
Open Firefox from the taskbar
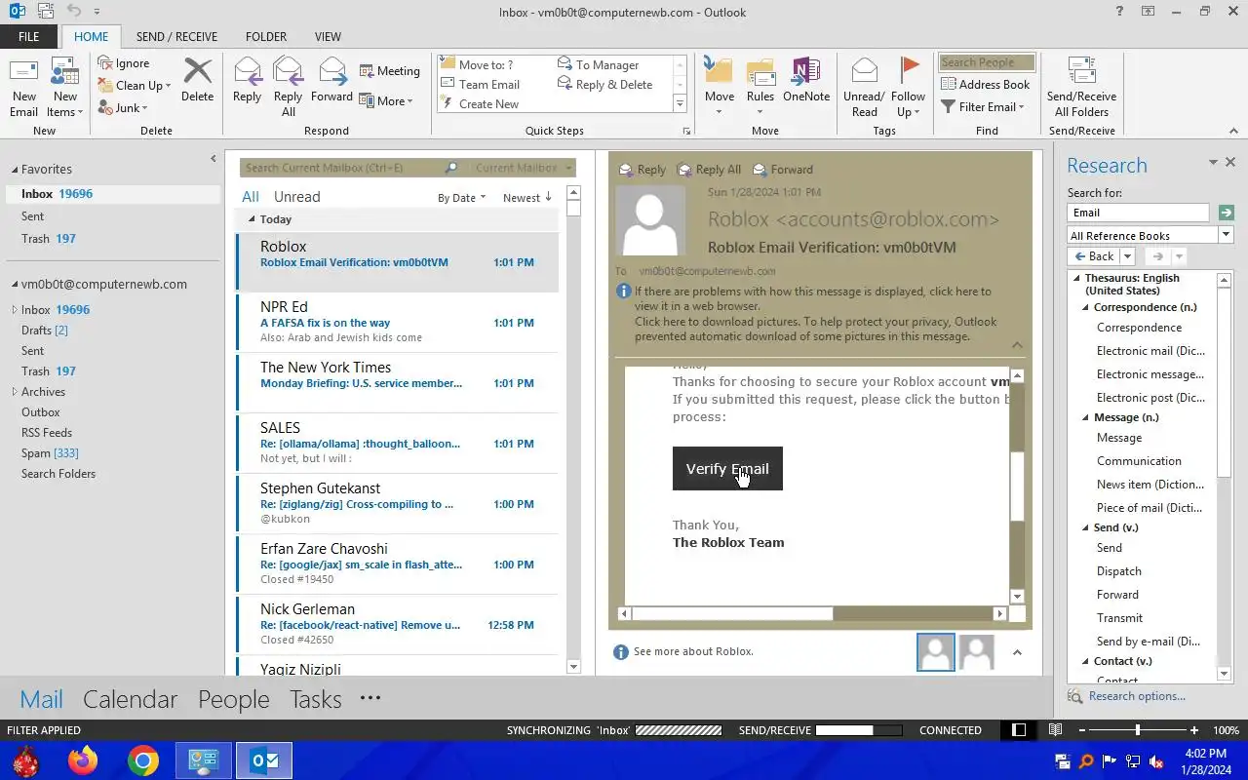83,760
